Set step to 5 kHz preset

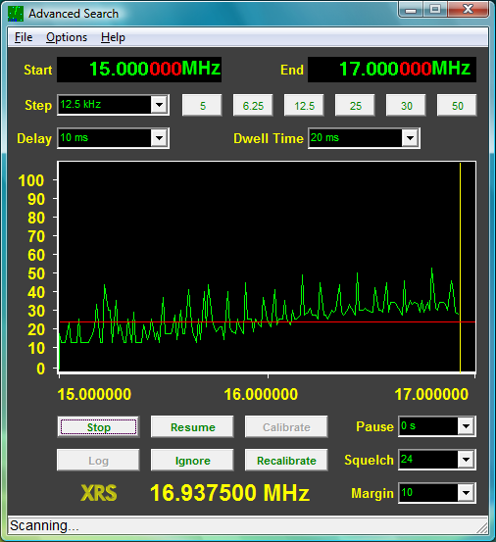[x=202, y=105]
